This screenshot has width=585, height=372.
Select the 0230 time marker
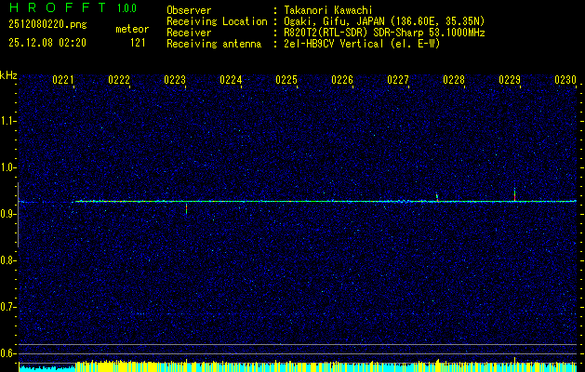click(x=565, y=80)
